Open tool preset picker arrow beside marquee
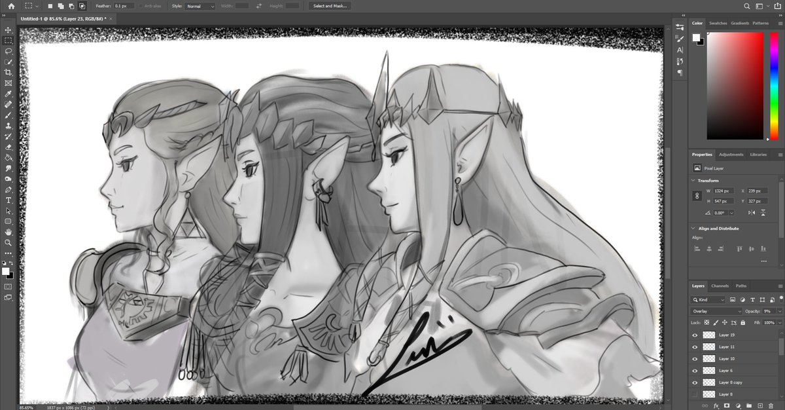 (x=38, y=6)
